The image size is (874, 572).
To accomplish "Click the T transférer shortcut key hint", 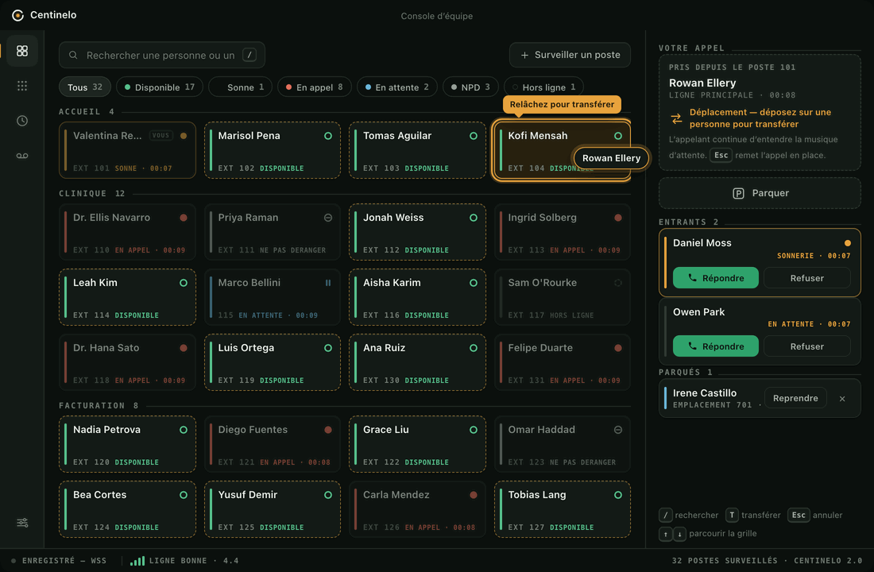I will pos(731,515).
